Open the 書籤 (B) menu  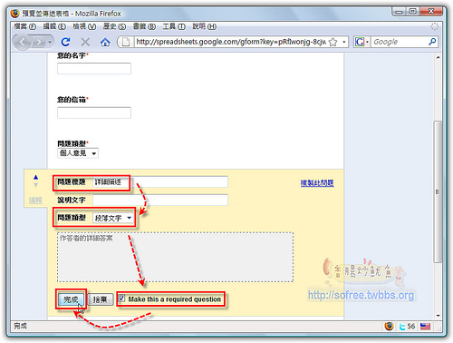pos(144,26)
